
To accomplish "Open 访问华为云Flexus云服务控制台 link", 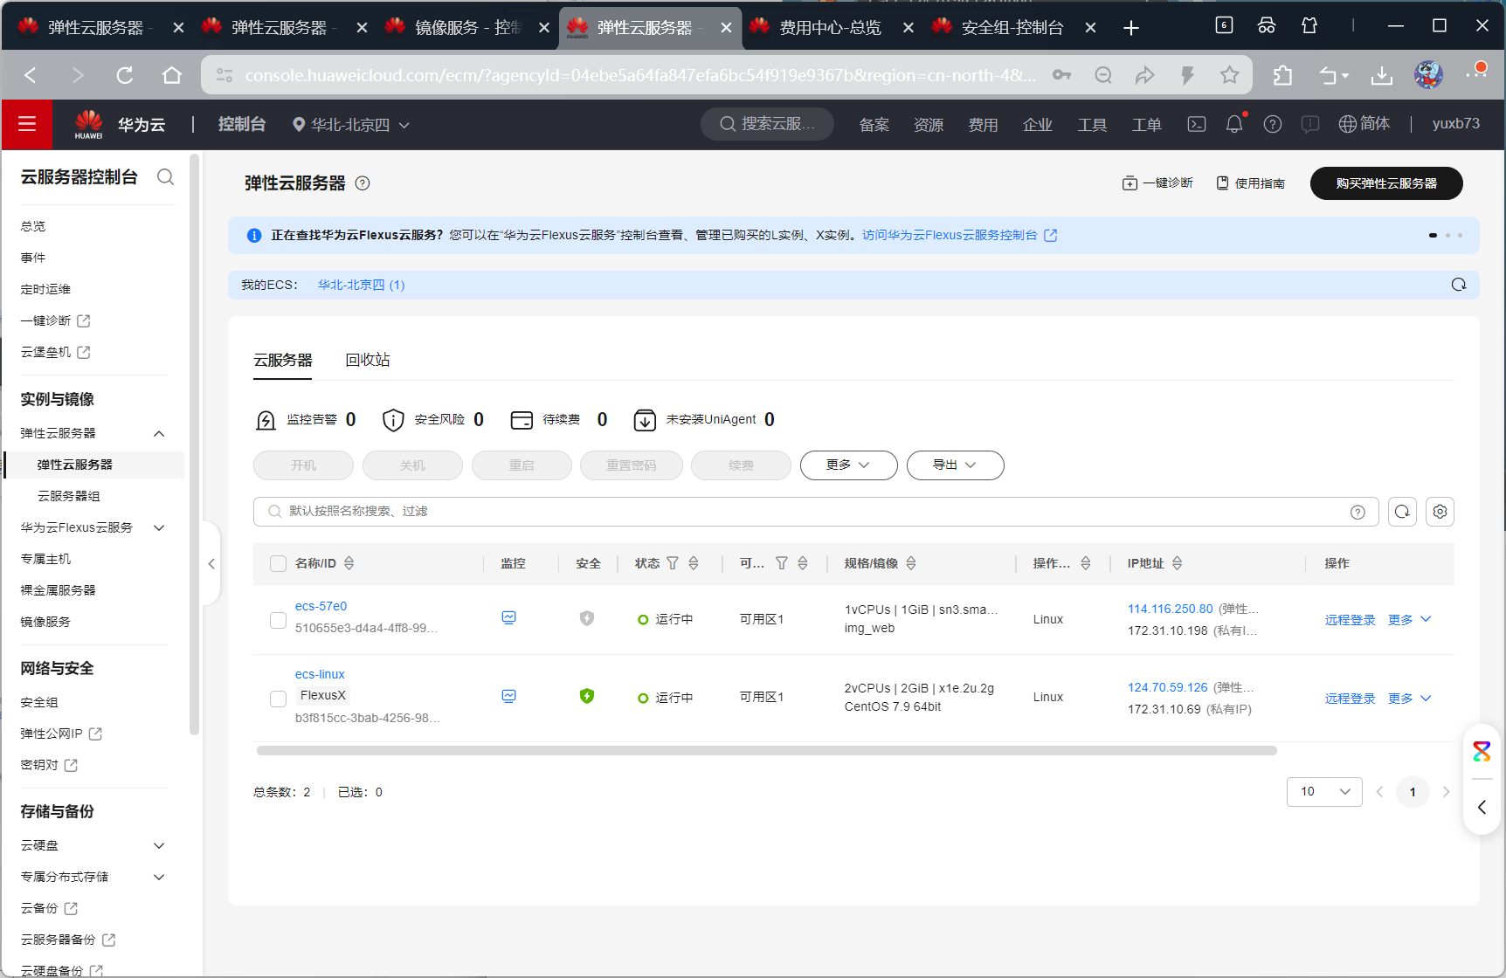I will [x=959, y=235].
